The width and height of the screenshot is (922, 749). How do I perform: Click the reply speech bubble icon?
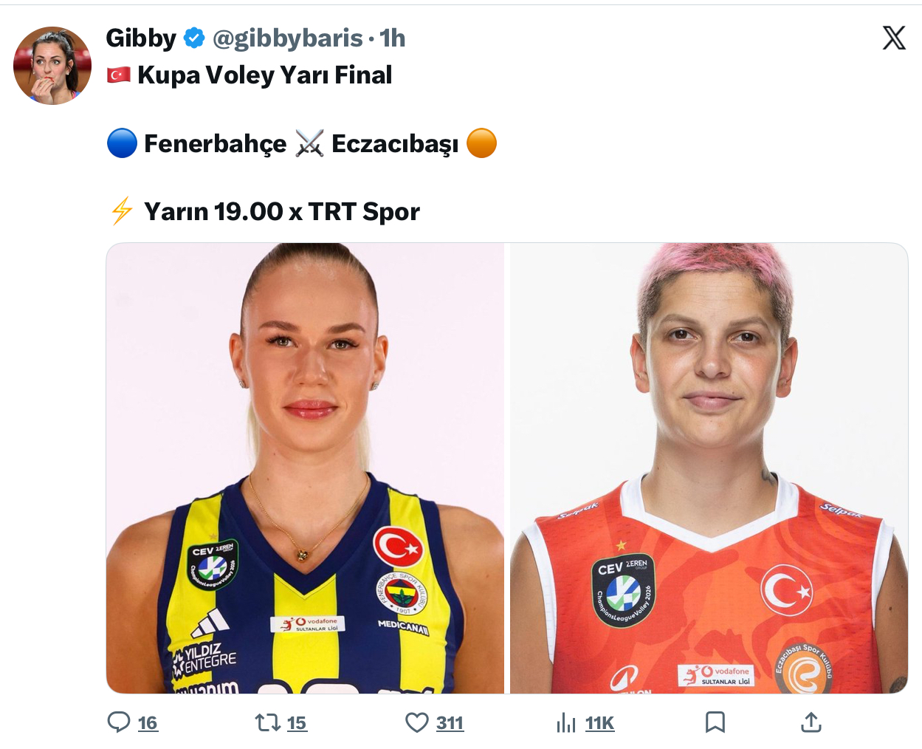(119, 722)
